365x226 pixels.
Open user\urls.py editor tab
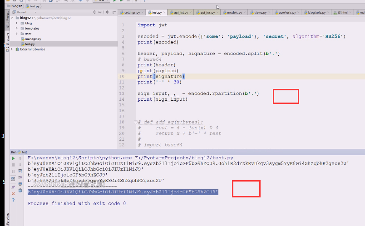click(x=287, y=12)
